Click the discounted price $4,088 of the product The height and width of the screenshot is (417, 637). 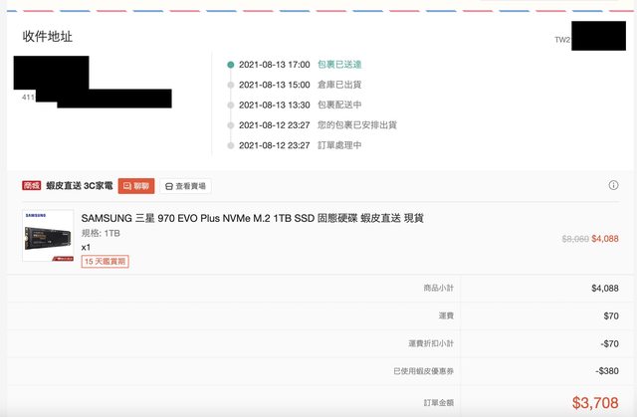click(x=605, y=239)
